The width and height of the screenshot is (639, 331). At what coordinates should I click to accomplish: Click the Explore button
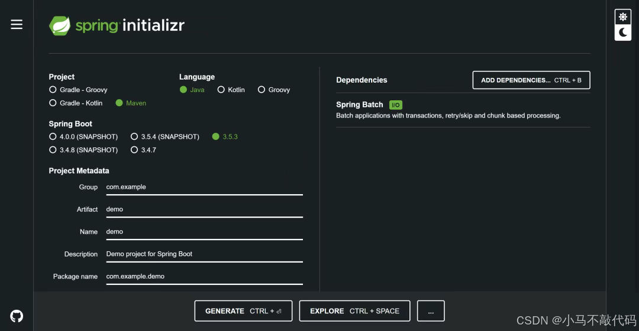point(354,311)
